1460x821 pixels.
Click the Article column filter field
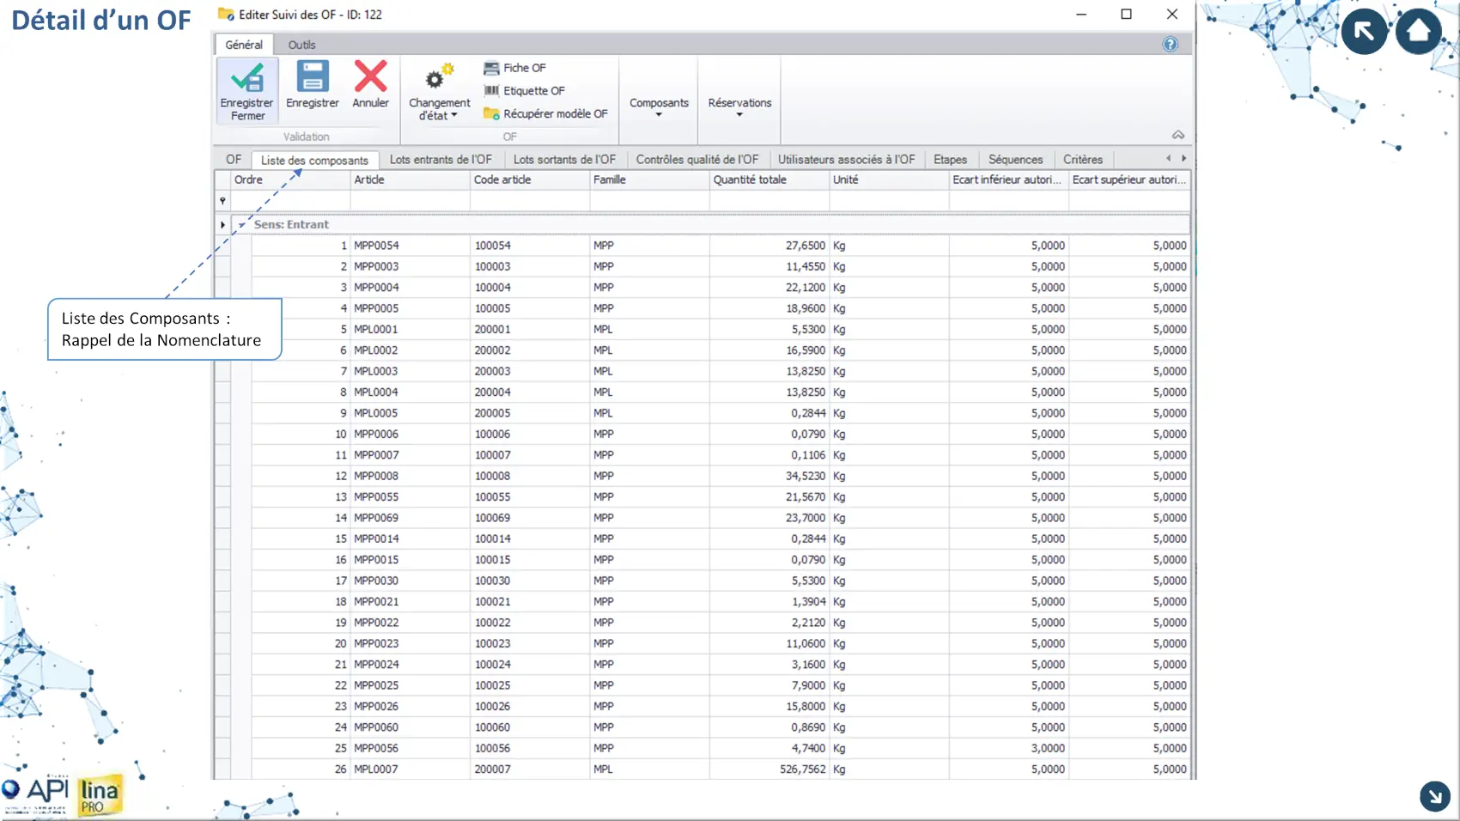[410, 201]
